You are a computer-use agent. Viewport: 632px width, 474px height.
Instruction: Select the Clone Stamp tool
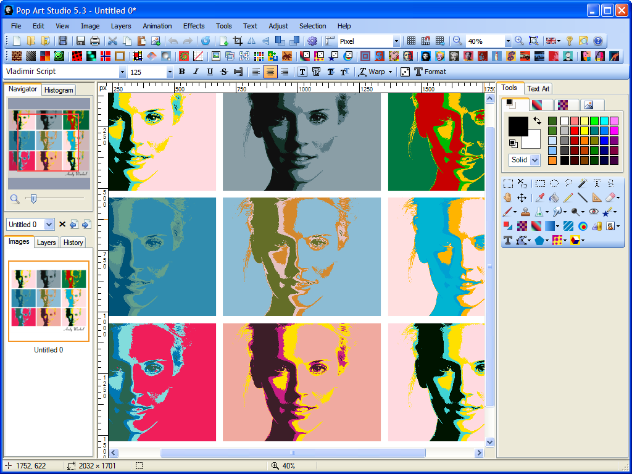(526, 212)
